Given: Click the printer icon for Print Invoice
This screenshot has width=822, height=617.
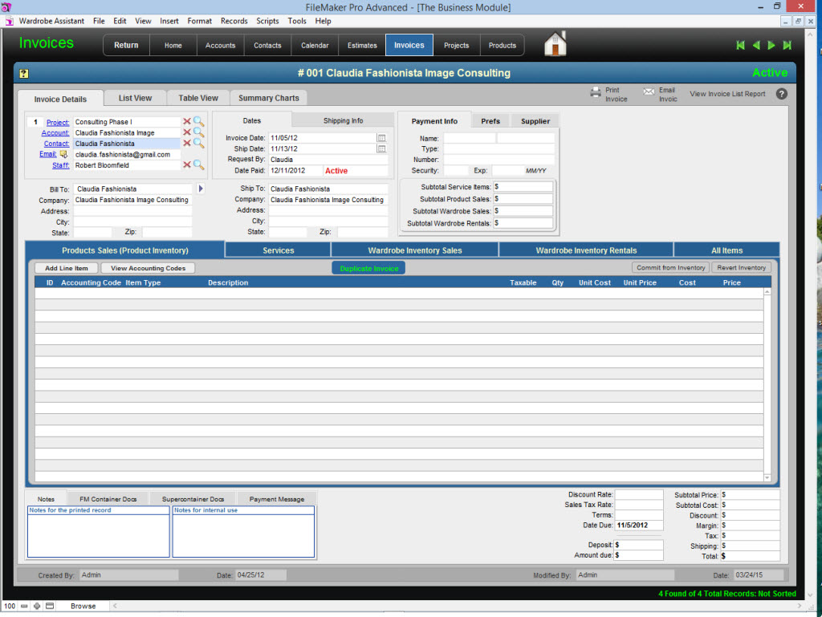Looking at the screenshot, I should [596, 93].
